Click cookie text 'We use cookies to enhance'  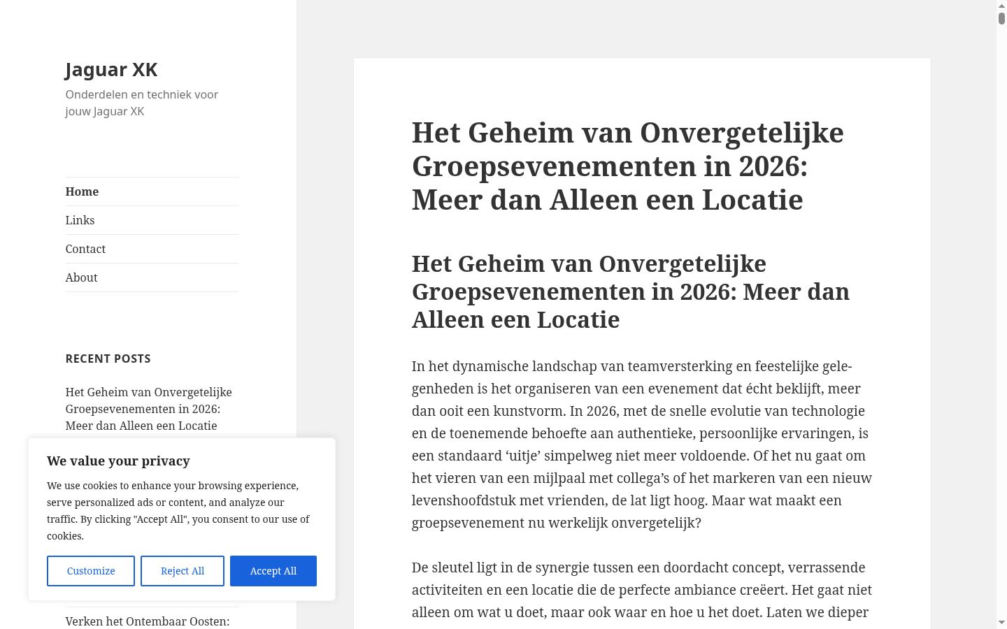pos(178,511)
